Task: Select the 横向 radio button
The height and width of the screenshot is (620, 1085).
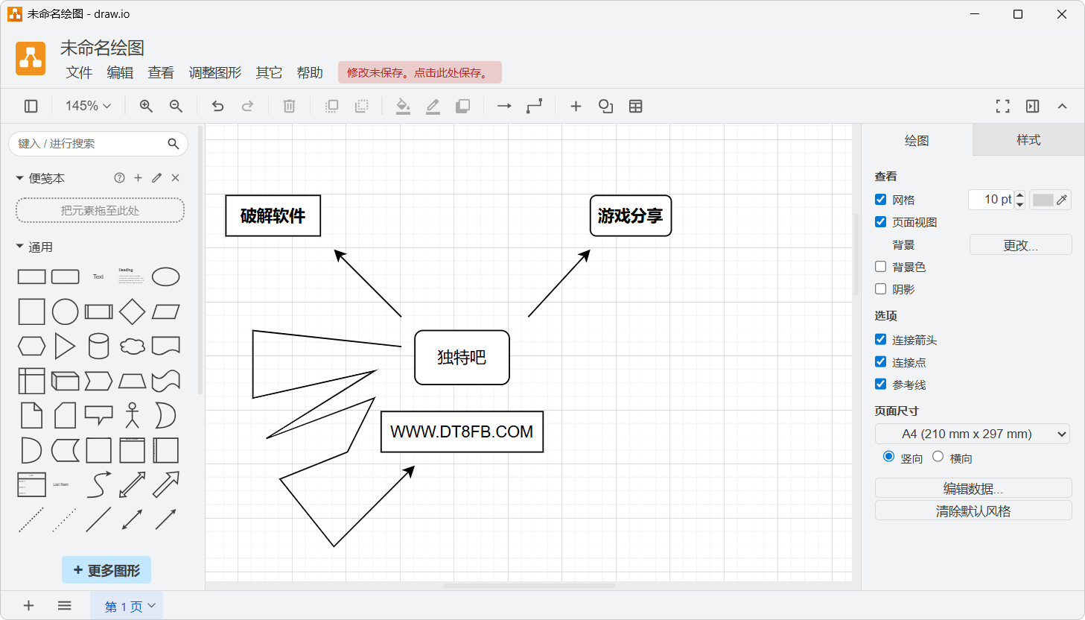Action: pyautogui.click(x=938, y=457)
